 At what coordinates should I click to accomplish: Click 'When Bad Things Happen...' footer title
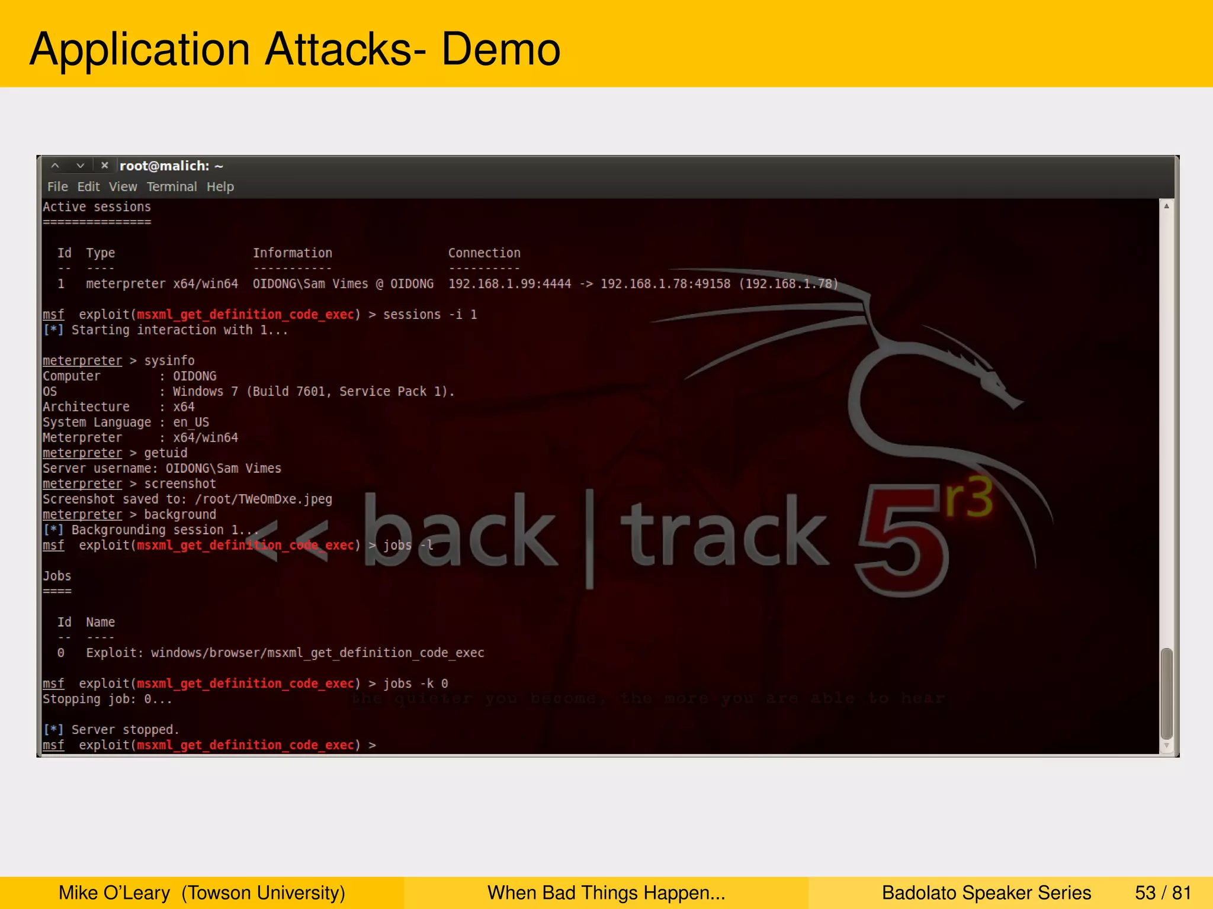(x=606, y=892)
